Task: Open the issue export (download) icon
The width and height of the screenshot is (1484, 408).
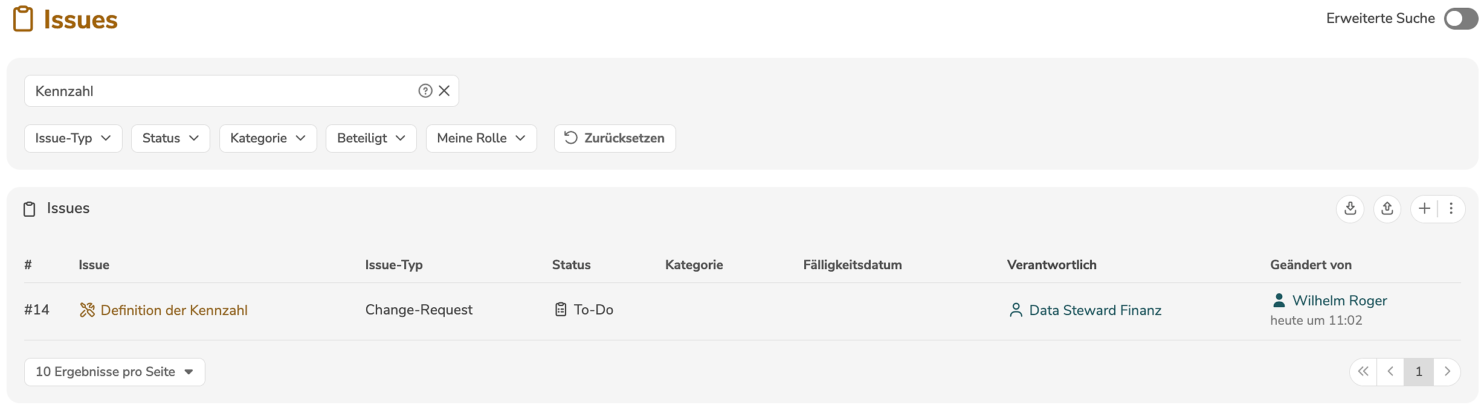Action: (x=1350, y=209)
